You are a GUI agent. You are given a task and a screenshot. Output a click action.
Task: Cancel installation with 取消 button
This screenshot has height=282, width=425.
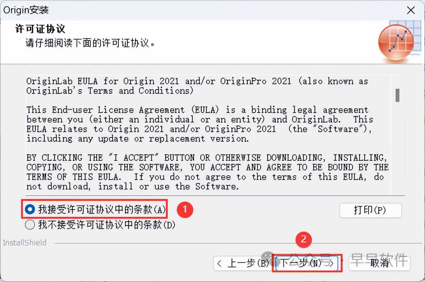[379, 263]
